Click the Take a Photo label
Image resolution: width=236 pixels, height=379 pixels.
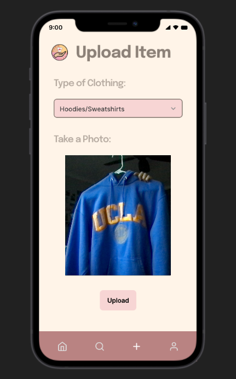[x=82, y=139]
